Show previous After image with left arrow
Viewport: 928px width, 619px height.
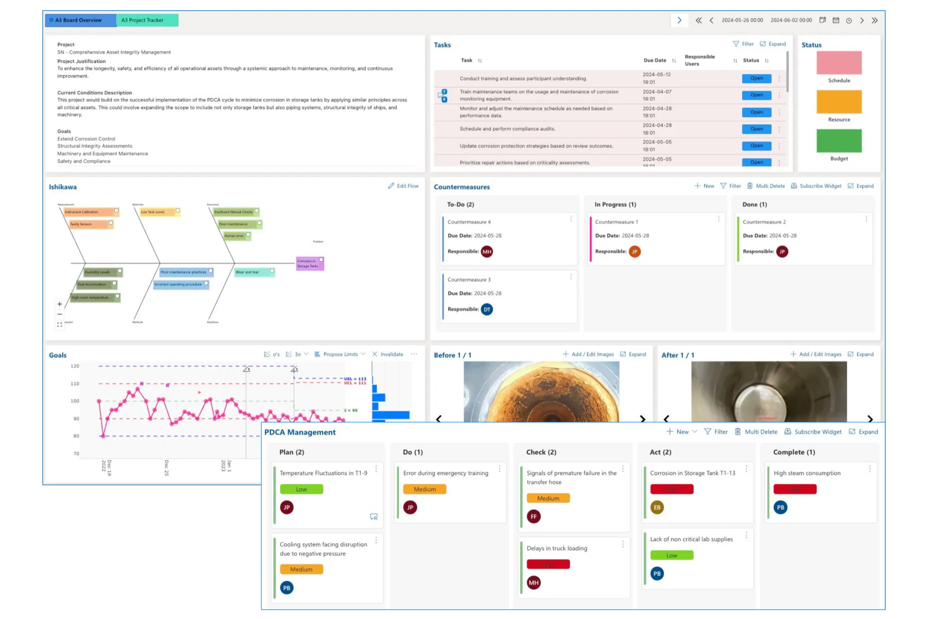[666, 419]
